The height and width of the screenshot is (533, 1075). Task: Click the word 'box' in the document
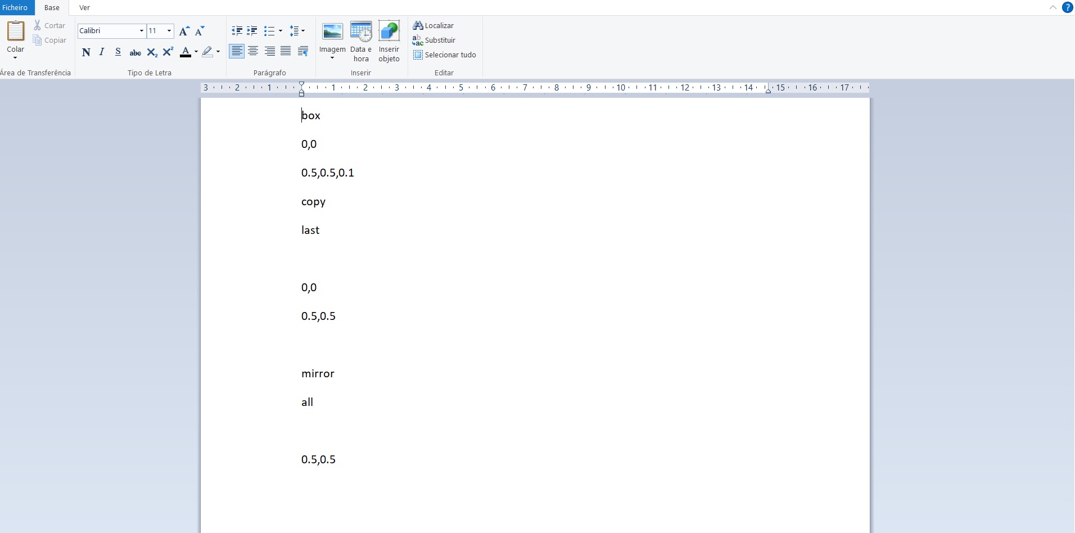311,115
